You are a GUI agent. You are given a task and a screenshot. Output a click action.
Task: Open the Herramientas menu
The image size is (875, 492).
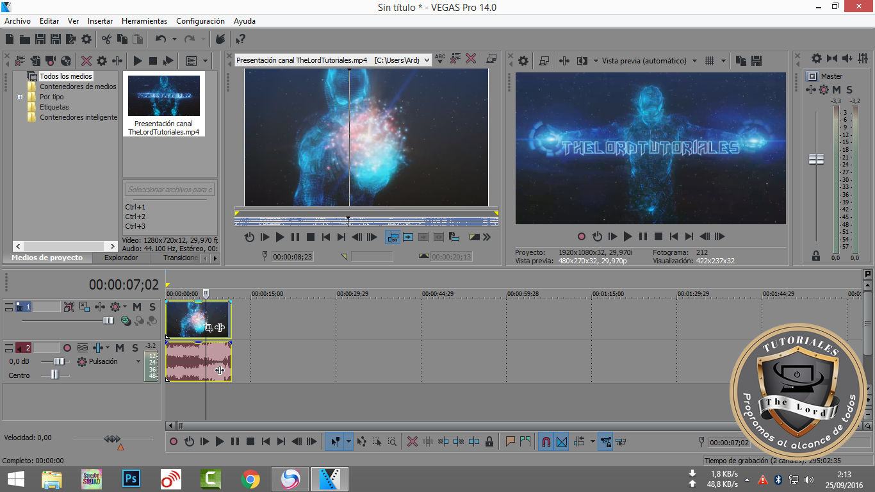(144, 20)
